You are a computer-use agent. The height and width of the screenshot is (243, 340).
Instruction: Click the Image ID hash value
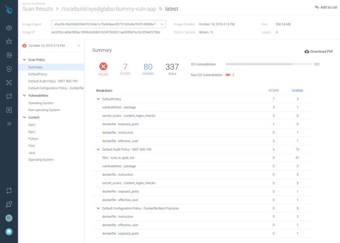[106, 32]
